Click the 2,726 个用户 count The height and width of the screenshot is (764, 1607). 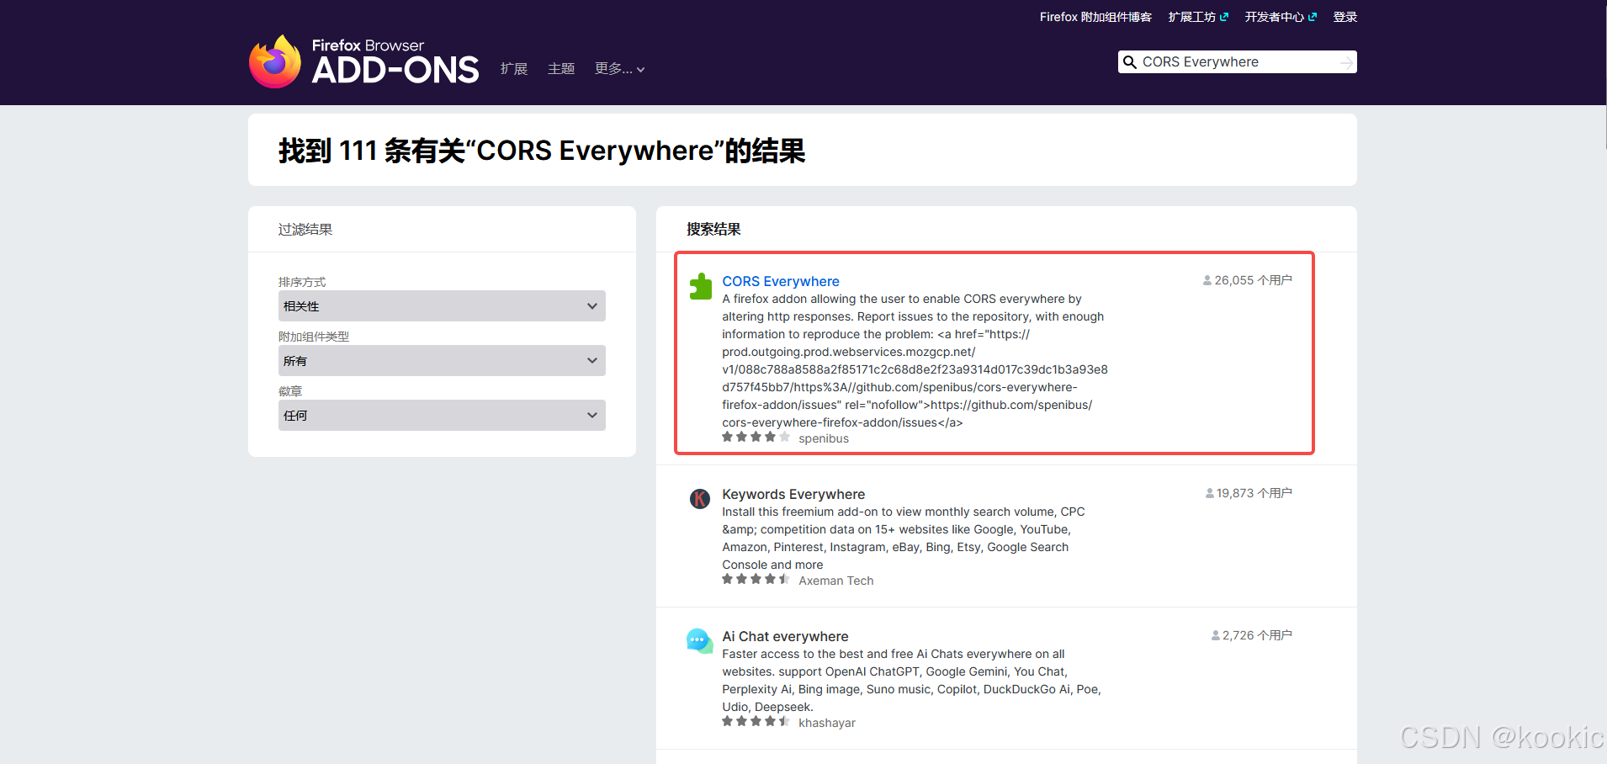pyautogui.click(x=1258, y=635)
